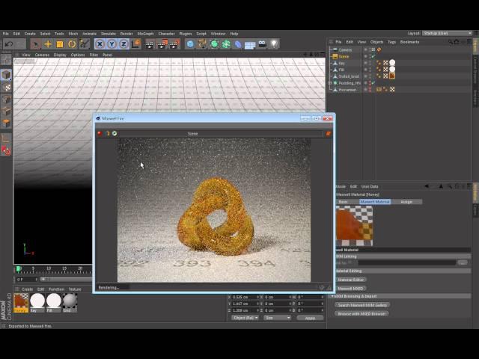Image resolution: width=479 pixels, height=359 pixels.
Task: Add a light bulb object
Action: [x=274, y=44]
